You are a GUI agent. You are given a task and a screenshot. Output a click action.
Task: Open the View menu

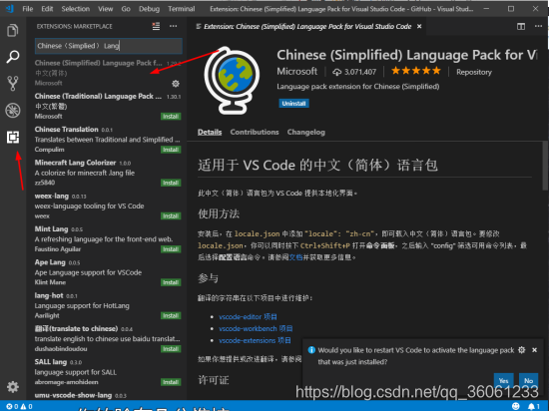(105, 9)
